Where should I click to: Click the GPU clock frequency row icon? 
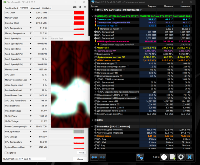[x=95, y=48]
